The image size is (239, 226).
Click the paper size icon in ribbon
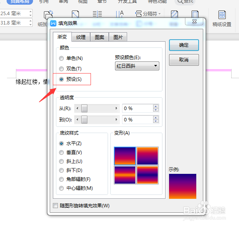(x=75, y=14)
